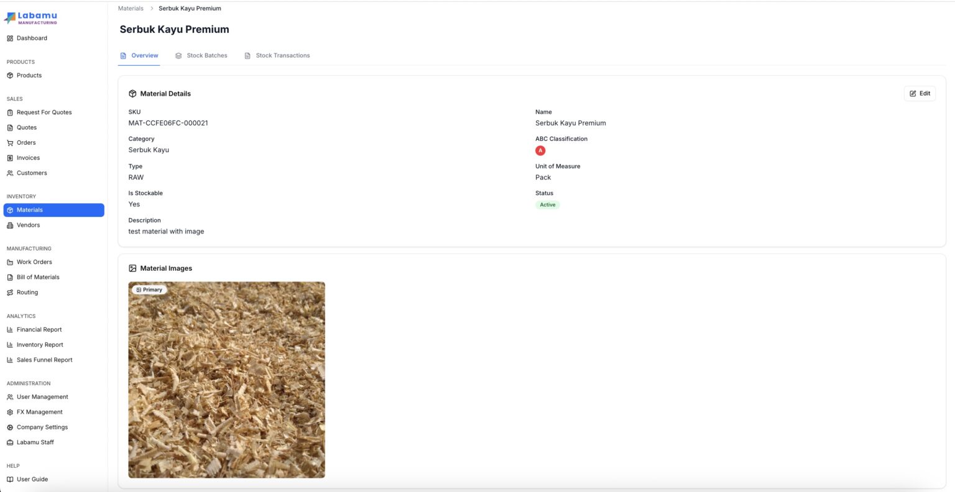Click the green Active status badge

tap(547, 205)
